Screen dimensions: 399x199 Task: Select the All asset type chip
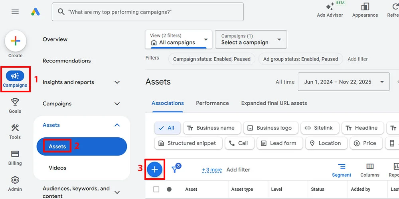click(167, 128)
